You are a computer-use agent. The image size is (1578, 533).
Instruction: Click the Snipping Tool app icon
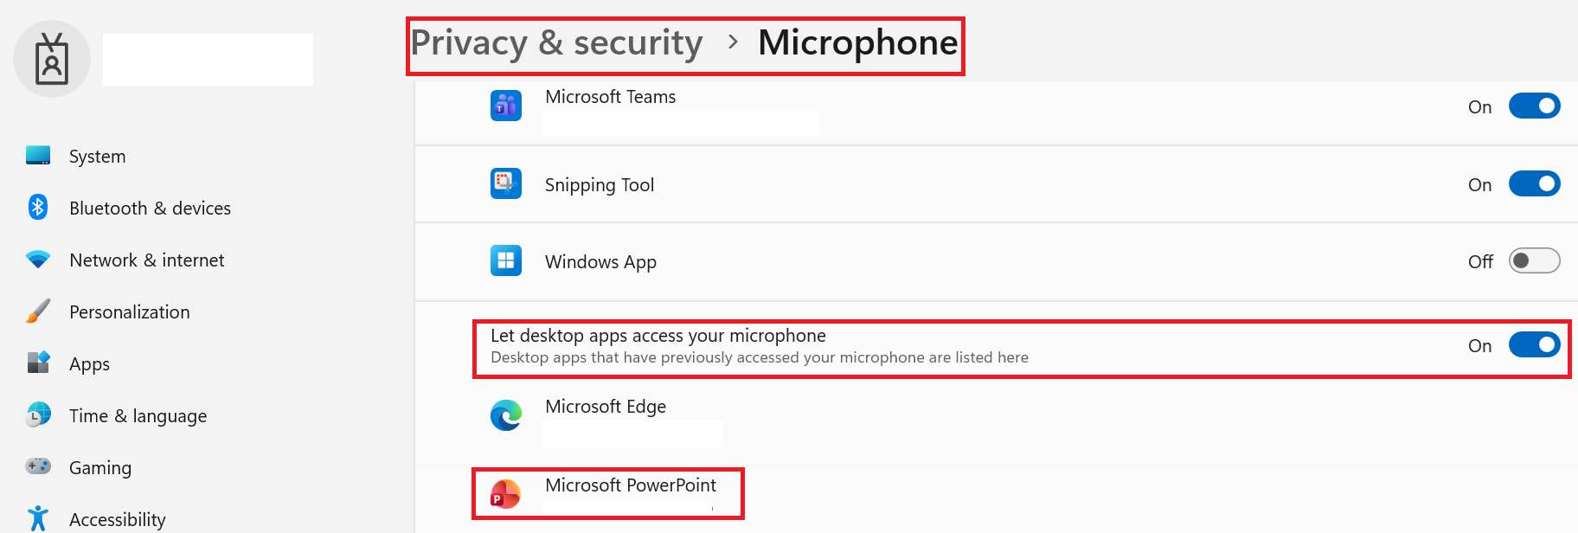506,183
